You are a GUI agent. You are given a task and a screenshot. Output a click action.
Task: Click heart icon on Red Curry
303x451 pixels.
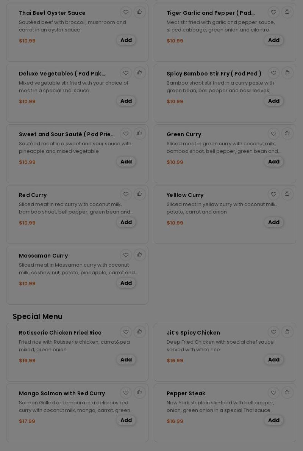pos(126,195)
